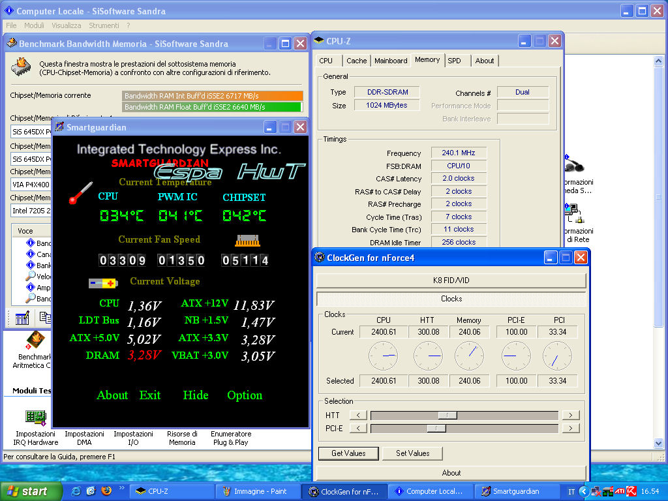Click Set Values in ClockGen
Image resolution: width=668 pixels, height=501 pixels.
coord(412,453)
